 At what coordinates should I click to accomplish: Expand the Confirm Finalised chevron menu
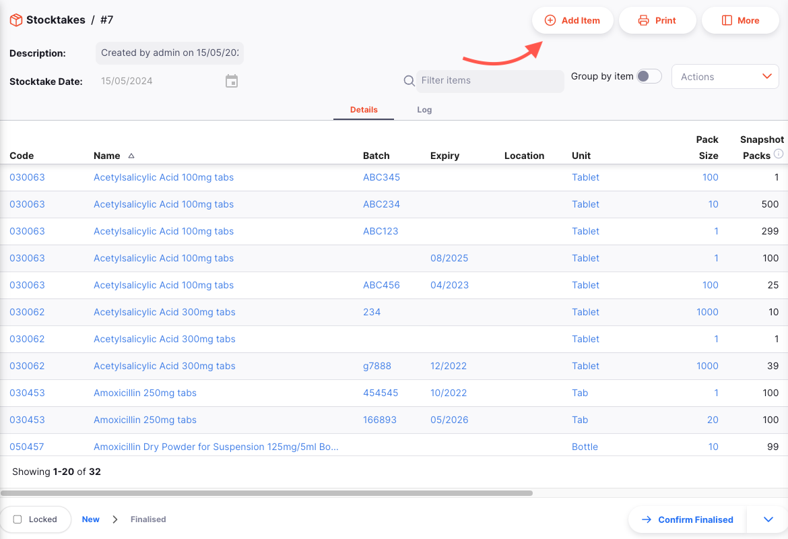pyautogui.click(x=768, y=519)
